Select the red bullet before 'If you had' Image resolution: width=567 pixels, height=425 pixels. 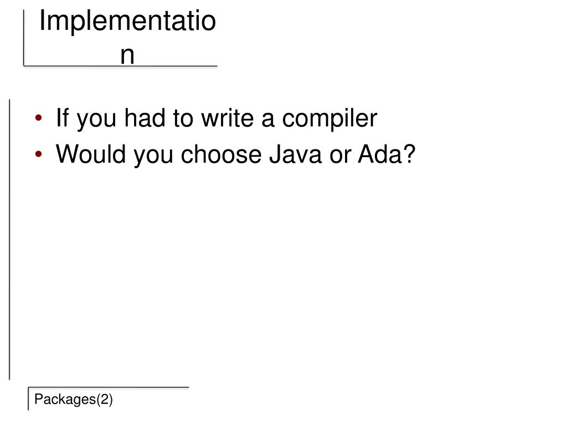39,118
